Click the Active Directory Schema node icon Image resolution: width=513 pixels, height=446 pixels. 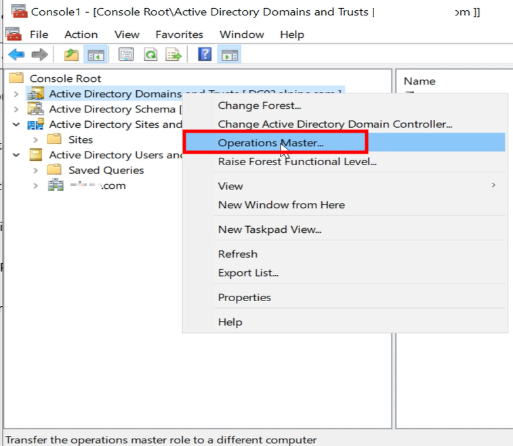click(36, 109)
